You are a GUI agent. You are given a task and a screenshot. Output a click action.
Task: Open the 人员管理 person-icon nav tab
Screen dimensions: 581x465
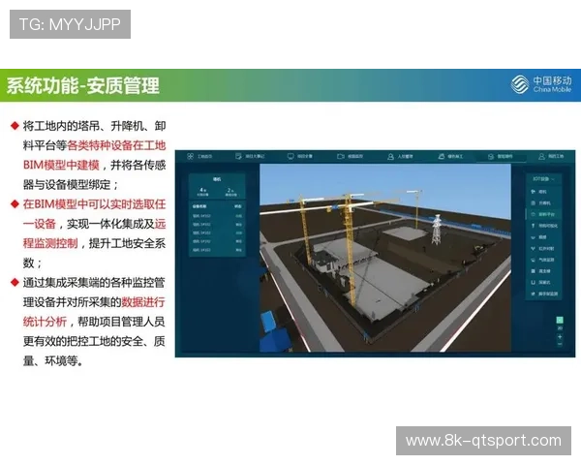tap(400, 157)
